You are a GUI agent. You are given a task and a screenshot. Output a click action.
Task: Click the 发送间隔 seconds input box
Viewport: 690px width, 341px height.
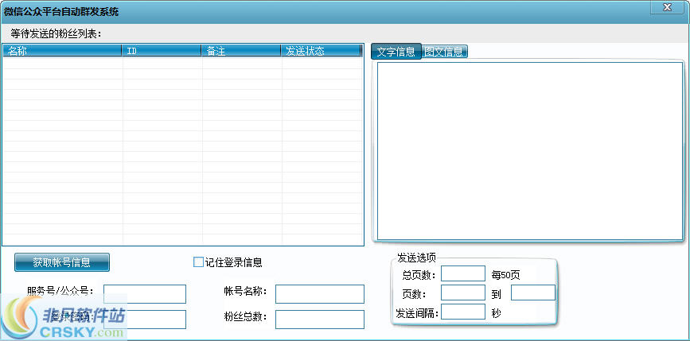click(463, 312)
